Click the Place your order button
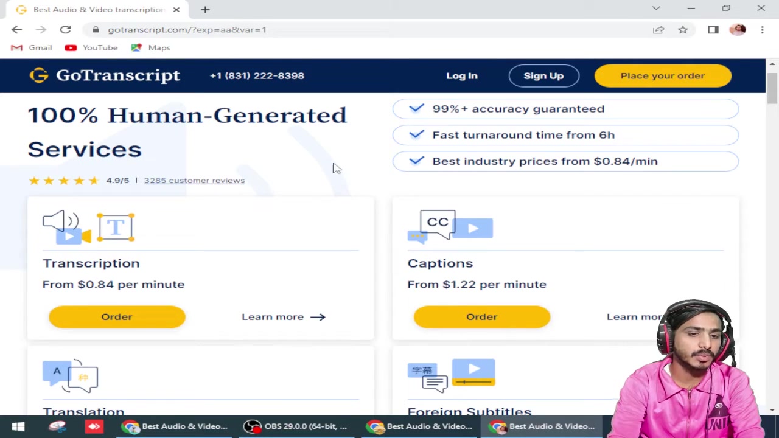 (x=663, y=75)
